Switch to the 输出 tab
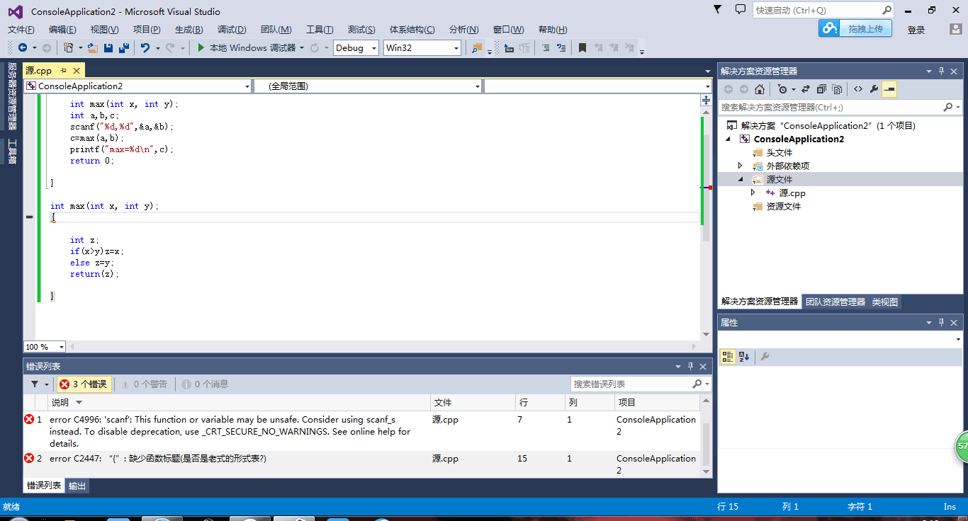The height and width of the screenshot is (521, 968). pyautogui.click(x=77, y=486)
